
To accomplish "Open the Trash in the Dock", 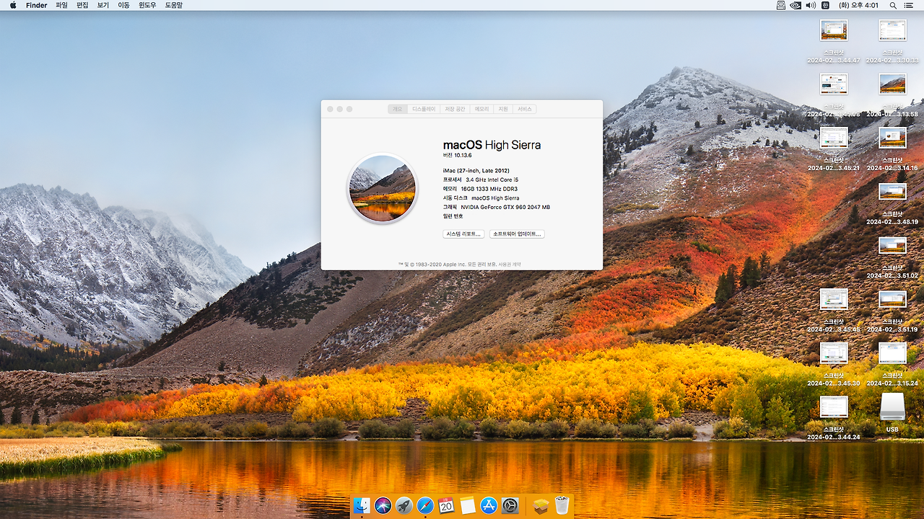I will click(562, 505).
